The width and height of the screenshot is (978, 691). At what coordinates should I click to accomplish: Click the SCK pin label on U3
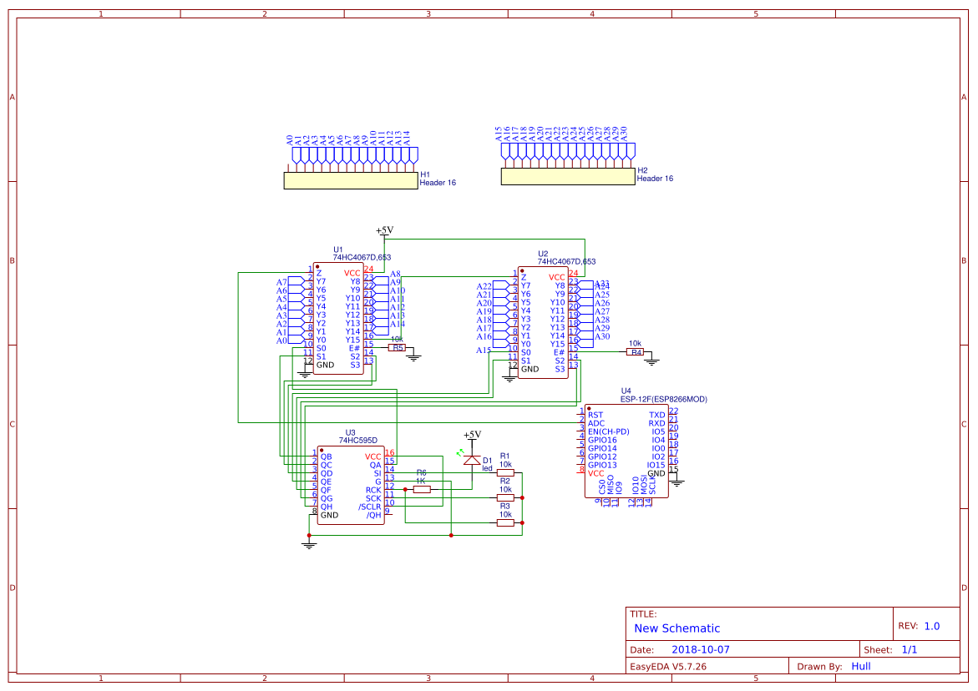click(373, 498)
